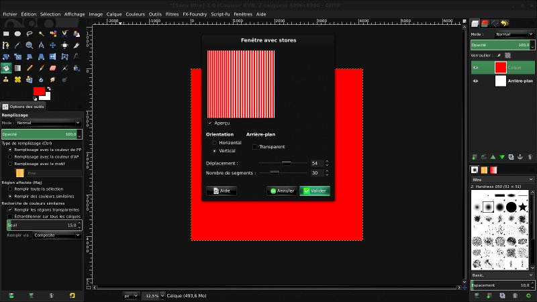This screenshot has width=537, height=302.
Task: Lower the layer with down arrow
Action: 502,157
